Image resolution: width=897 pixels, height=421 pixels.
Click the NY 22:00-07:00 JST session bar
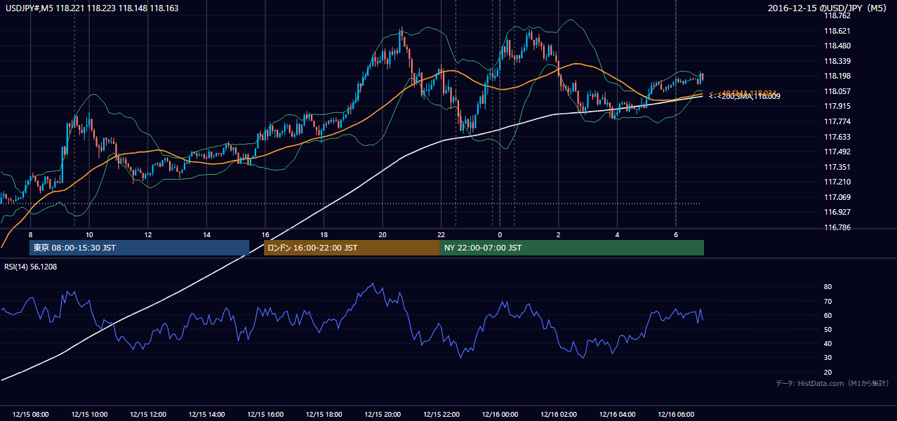572,248
